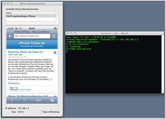Click the 23:57 clock in iPhone status bar
This screenshot has height=119, width=166.
coord(32,28)
